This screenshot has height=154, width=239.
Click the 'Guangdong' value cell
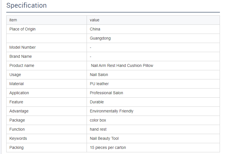pyautogui.click(x=153, y=38)
